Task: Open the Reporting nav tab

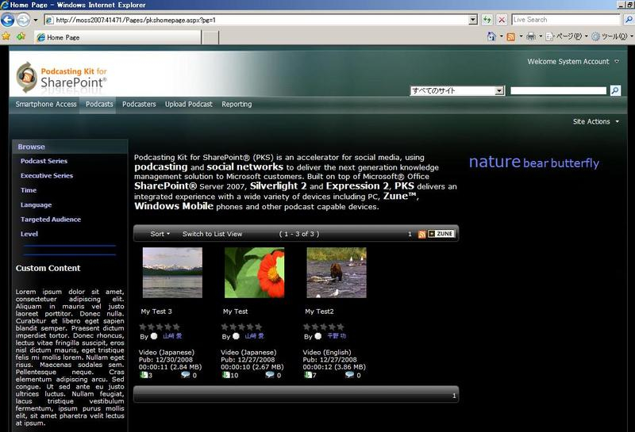Action: [237, 105]
